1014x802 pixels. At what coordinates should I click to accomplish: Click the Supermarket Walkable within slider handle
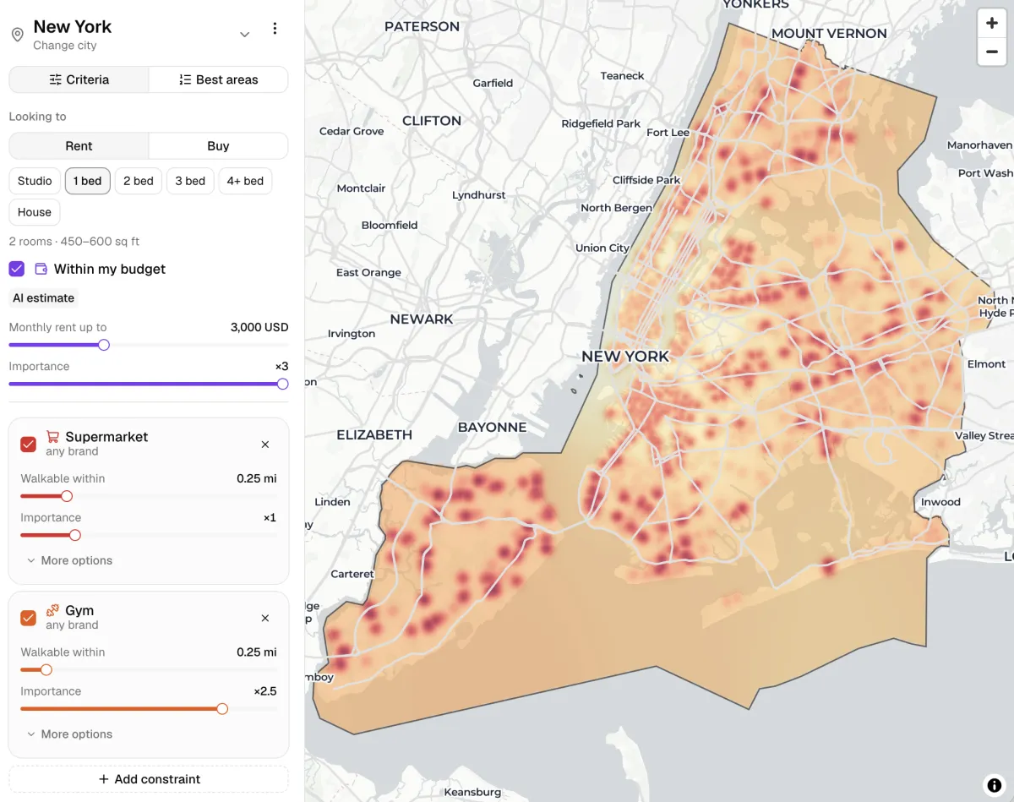(x=67, y=496)
